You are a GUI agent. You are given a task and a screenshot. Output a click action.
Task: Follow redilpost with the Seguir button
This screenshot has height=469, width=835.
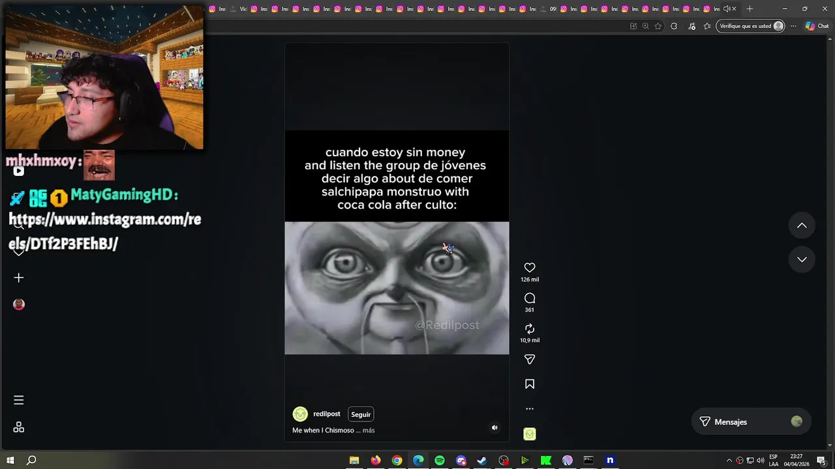(361, 414)
